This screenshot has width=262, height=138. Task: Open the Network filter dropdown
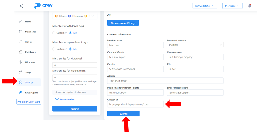[205, 6]
